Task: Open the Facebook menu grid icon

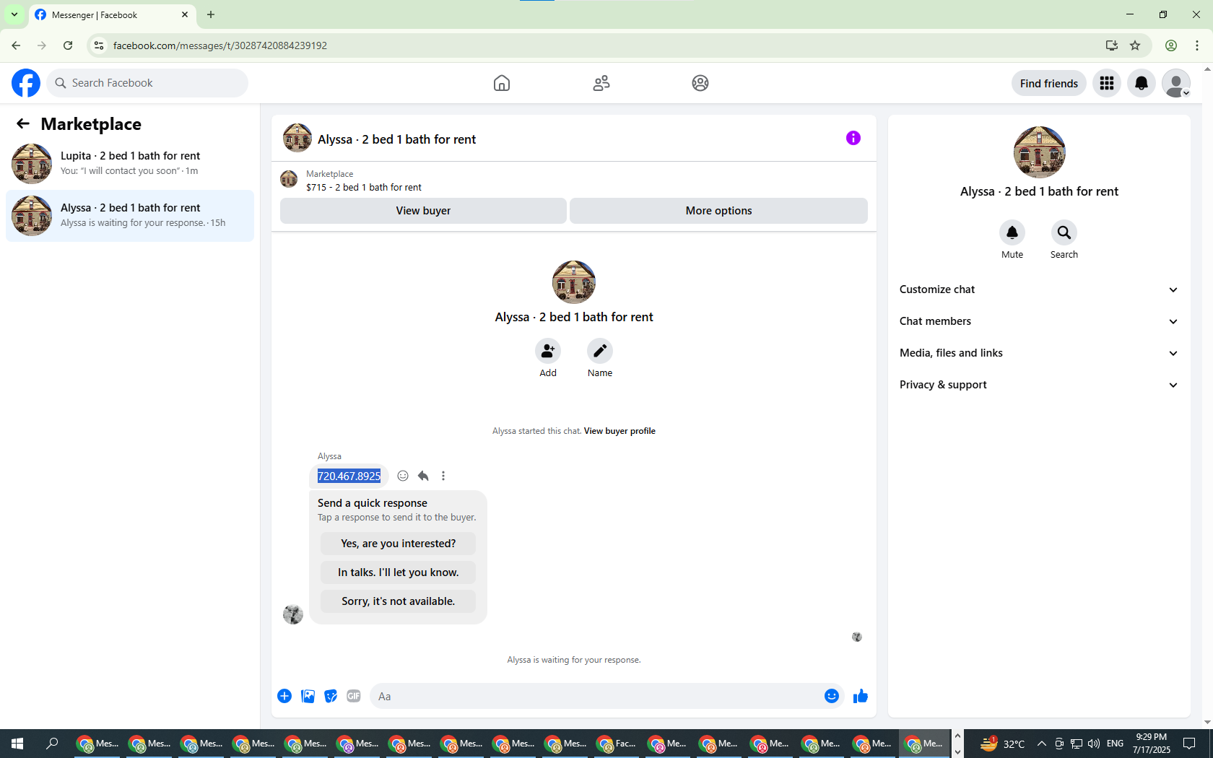Action: [x=1107, y=83]
